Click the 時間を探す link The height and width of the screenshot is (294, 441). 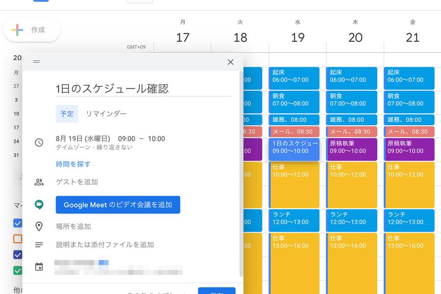(73, 164)
